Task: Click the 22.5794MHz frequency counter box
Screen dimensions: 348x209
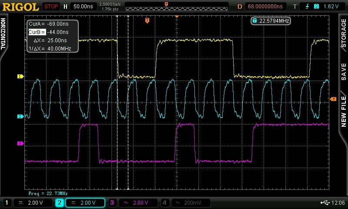Action: pos(271,21)
